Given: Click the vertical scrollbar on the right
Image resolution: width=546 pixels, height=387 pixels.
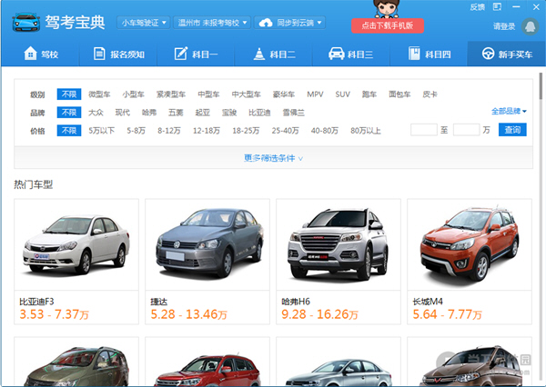Looking at the screenshot, I should point(541,86).
